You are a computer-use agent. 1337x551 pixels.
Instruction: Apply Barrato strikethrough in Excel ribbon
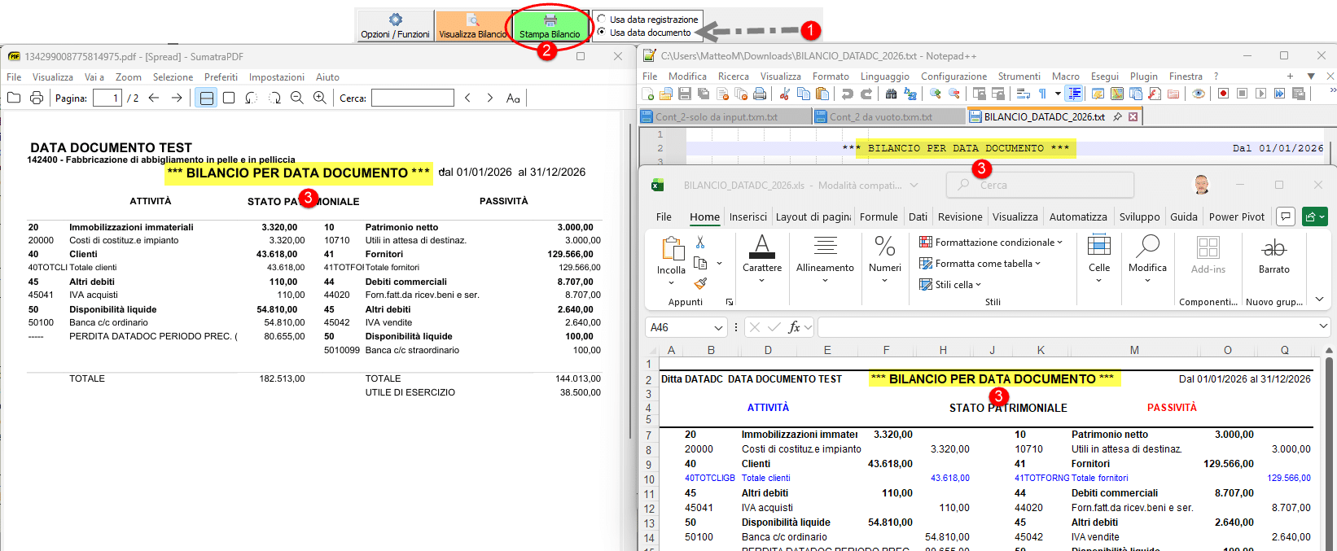[x=1274, y=256]
